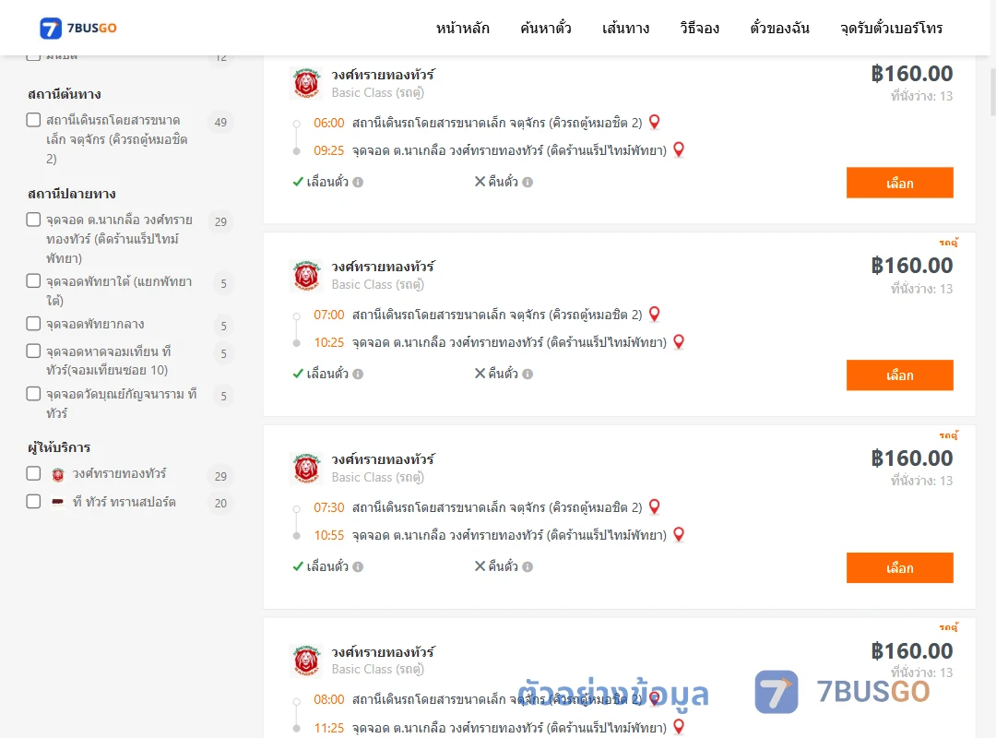Screen dimensions: 996x738
Task: Open ตั๋วของฉัน menu item
Action: [779, 28]
